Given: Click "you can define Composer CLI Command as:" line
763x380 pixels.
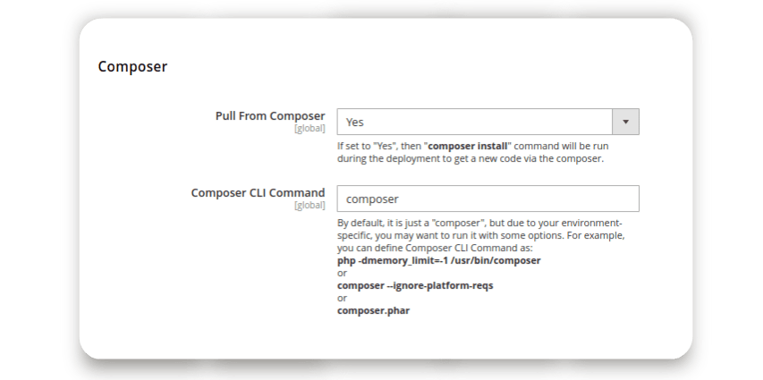Looking at the screenshot, I should click(434, 248).
